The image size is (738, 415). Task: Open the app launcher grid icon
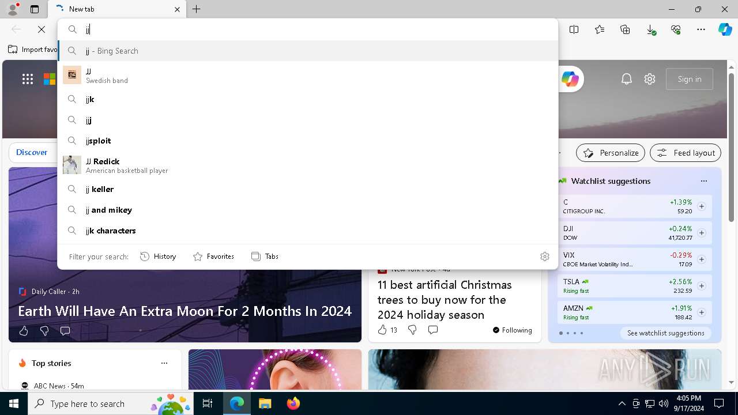[28, 79]
